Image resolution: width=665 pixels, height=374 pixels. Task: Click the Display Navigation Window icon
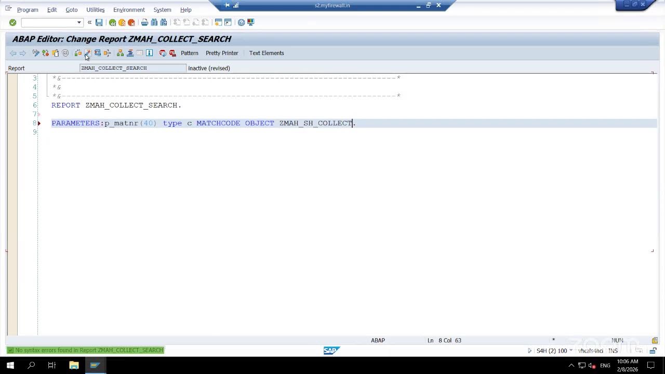130,53
